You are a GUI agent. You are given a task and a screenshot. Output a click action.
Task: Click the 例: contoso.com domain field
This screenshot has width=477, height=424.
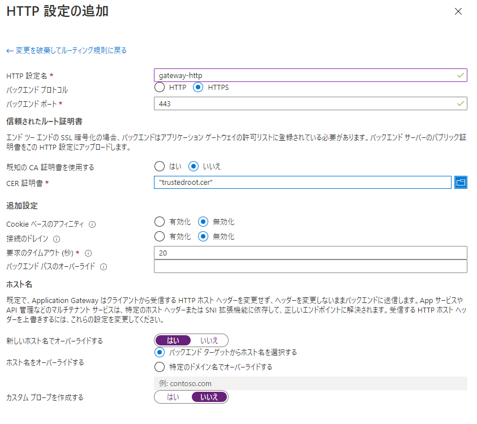coord(310,383)
